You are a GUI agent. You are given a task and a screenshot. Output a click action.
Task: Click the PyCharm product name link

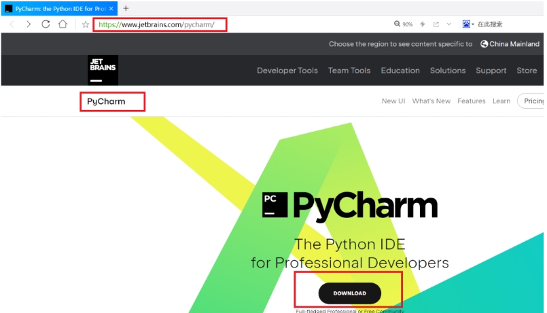click(106, 101)
